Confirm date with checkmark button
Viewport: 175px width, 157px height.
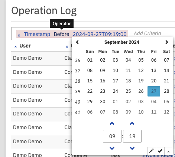pyautogui.click(x=160, y=151)
